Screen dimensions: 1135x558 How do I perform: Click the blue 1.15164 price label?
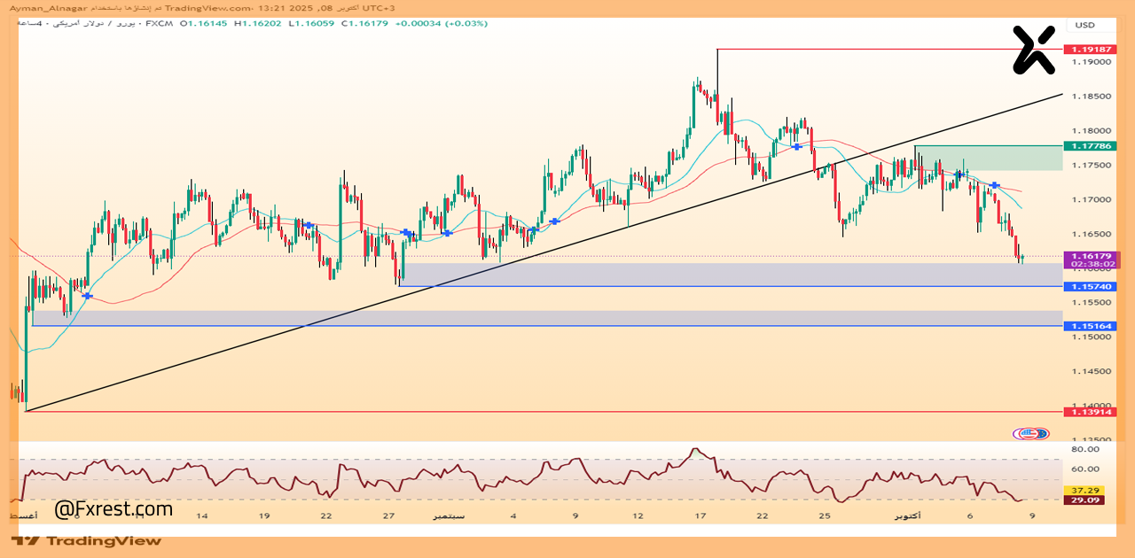(x=1089, y=327)
